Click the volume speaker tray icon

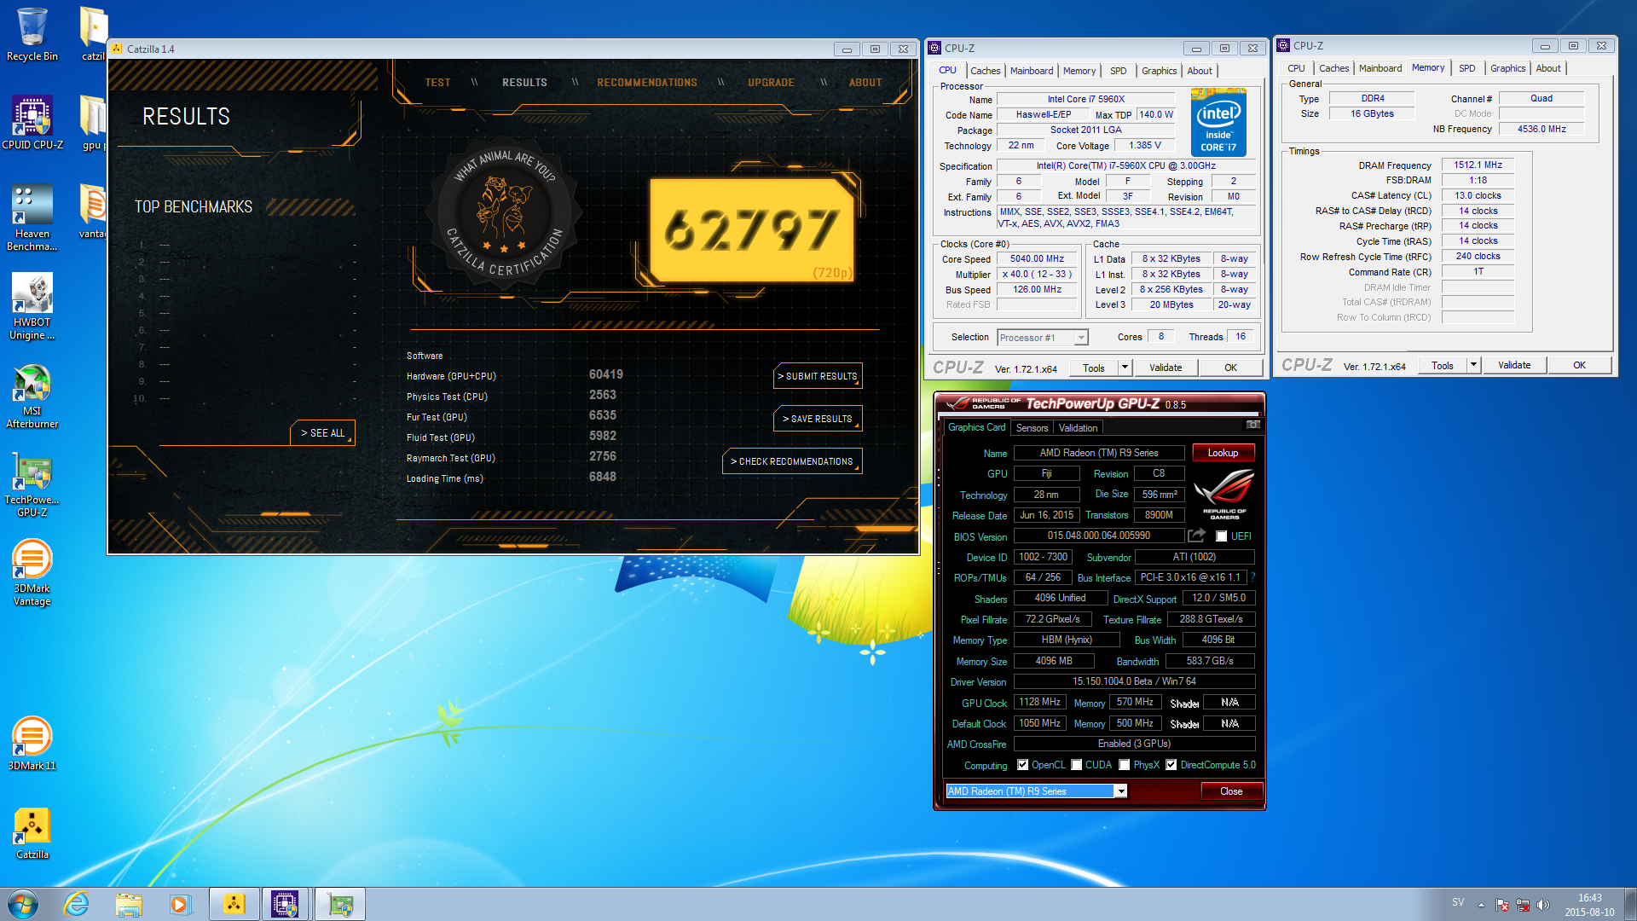click(1543, 905)
